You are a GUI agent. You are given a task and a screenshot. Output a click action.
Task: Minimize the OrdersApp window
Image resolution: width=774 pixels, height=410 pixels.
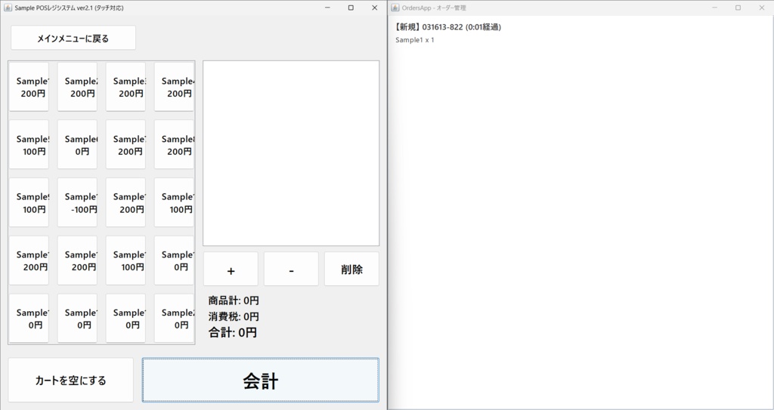(x=714, y=8)
